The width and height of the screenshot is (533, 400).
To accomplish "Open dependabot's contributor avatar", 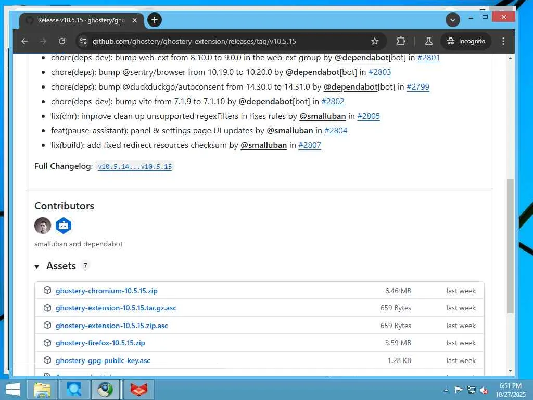I will coord(64,226).
